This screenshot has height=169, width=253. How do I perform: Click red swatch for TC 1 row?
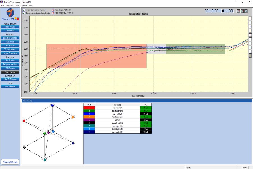pos(89,108)
